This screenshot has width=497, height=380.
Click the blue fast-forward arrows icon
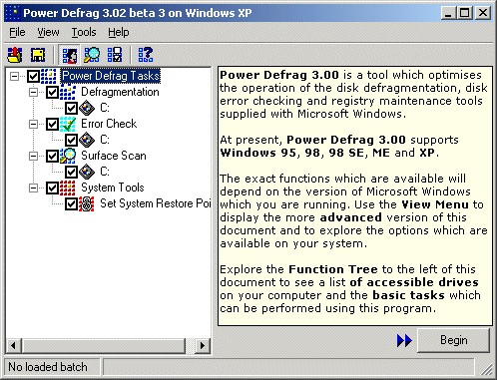(404, 340)
